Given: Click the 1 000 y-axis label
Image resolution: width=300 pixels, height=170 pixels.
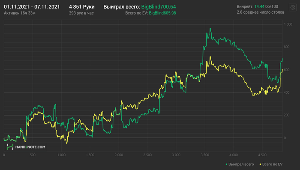Looking at the screenshot, I should (x=288, y=24).
